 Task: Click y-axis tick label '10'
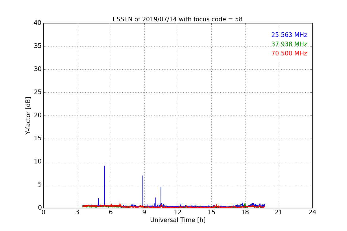tap(38, 161)
